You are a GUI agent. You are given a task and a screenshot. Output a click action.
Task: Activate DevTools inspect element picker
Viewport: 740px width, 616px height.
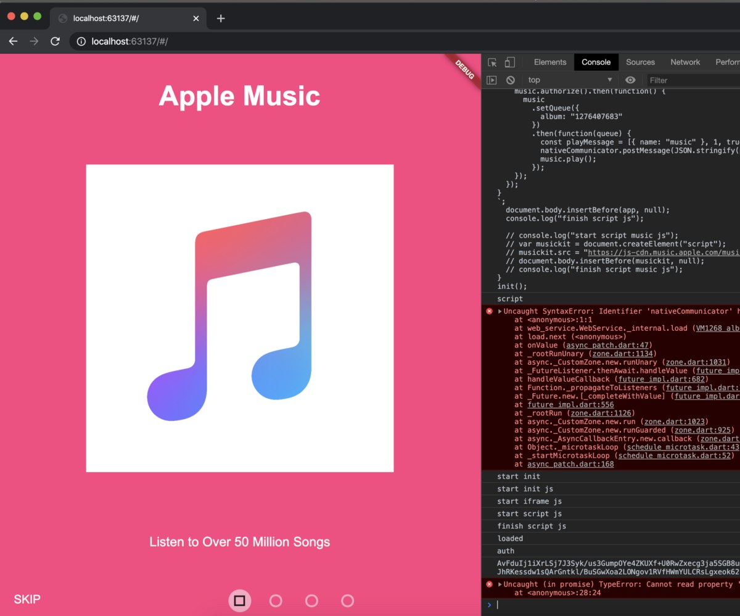coord(492,62)
